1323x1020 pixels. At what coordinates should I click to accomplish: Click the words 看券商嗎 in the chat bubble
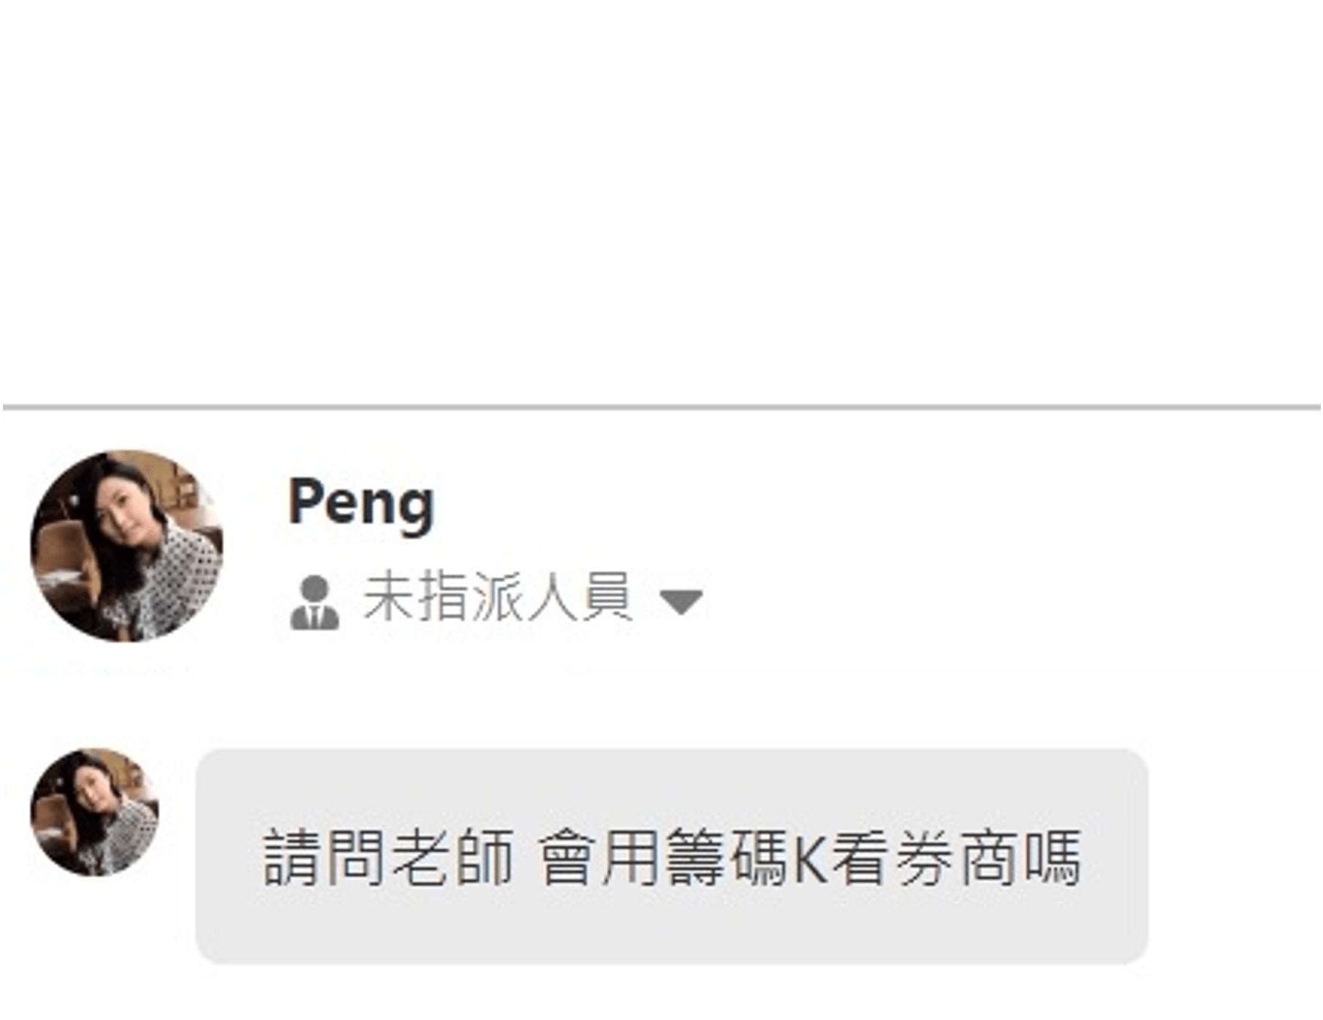click(x=956, y=858)
